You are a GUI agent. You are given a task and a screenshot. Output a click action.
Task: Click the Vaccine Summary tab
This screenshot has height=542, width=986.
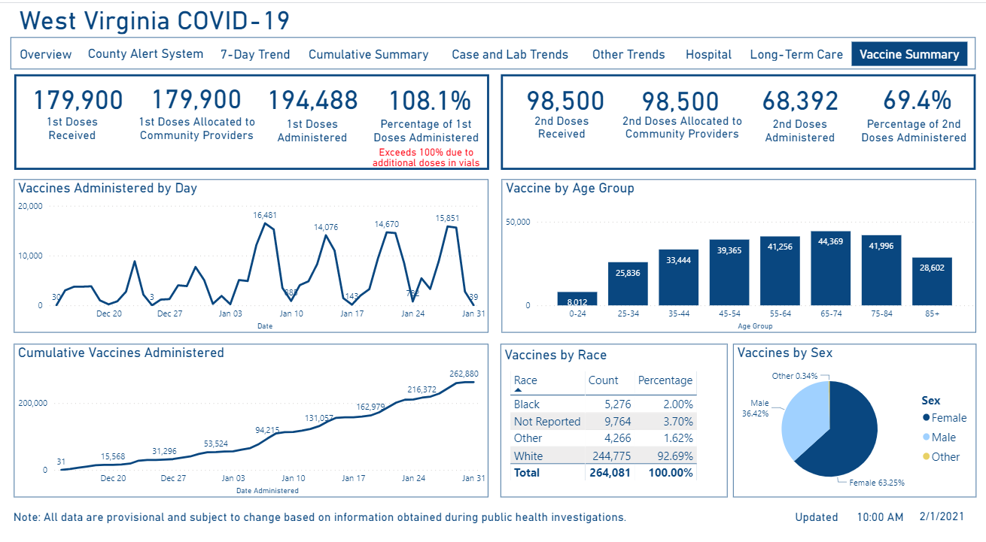pyautogui.click(x=909, y=54)
